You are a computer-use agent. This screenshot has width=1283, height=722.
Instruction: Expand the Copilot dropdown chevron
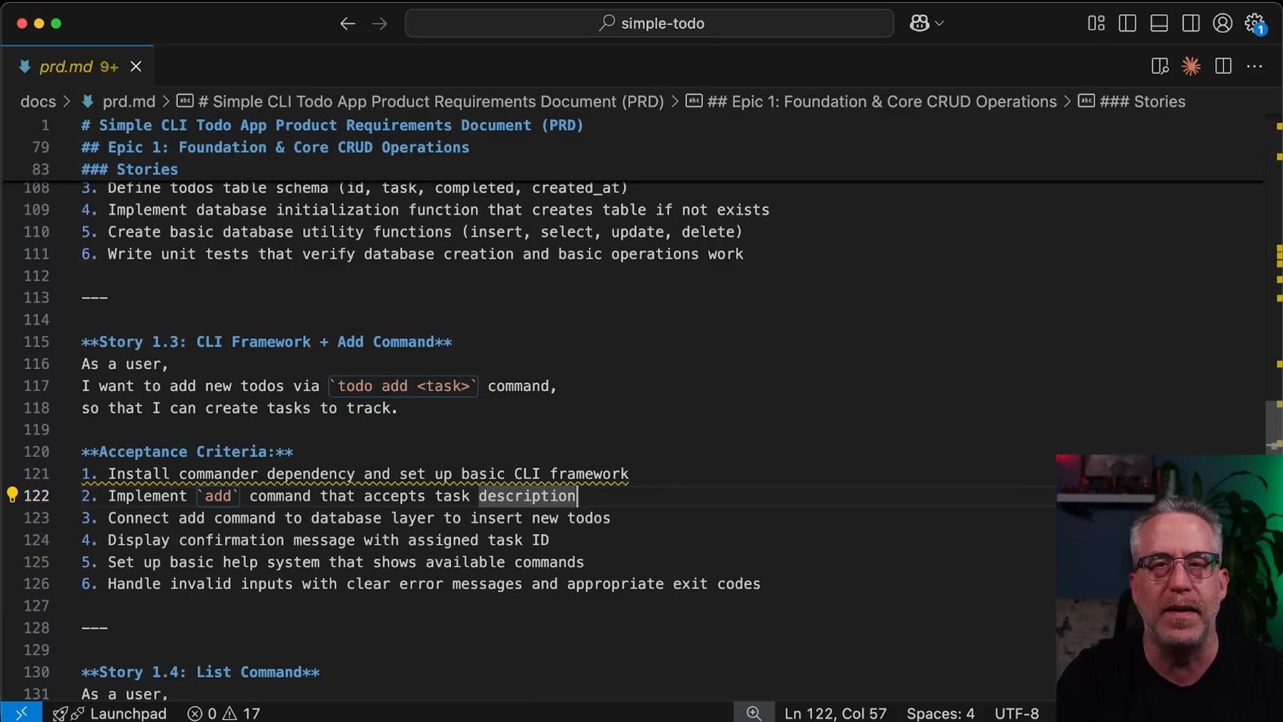click(x=940, y=23)
